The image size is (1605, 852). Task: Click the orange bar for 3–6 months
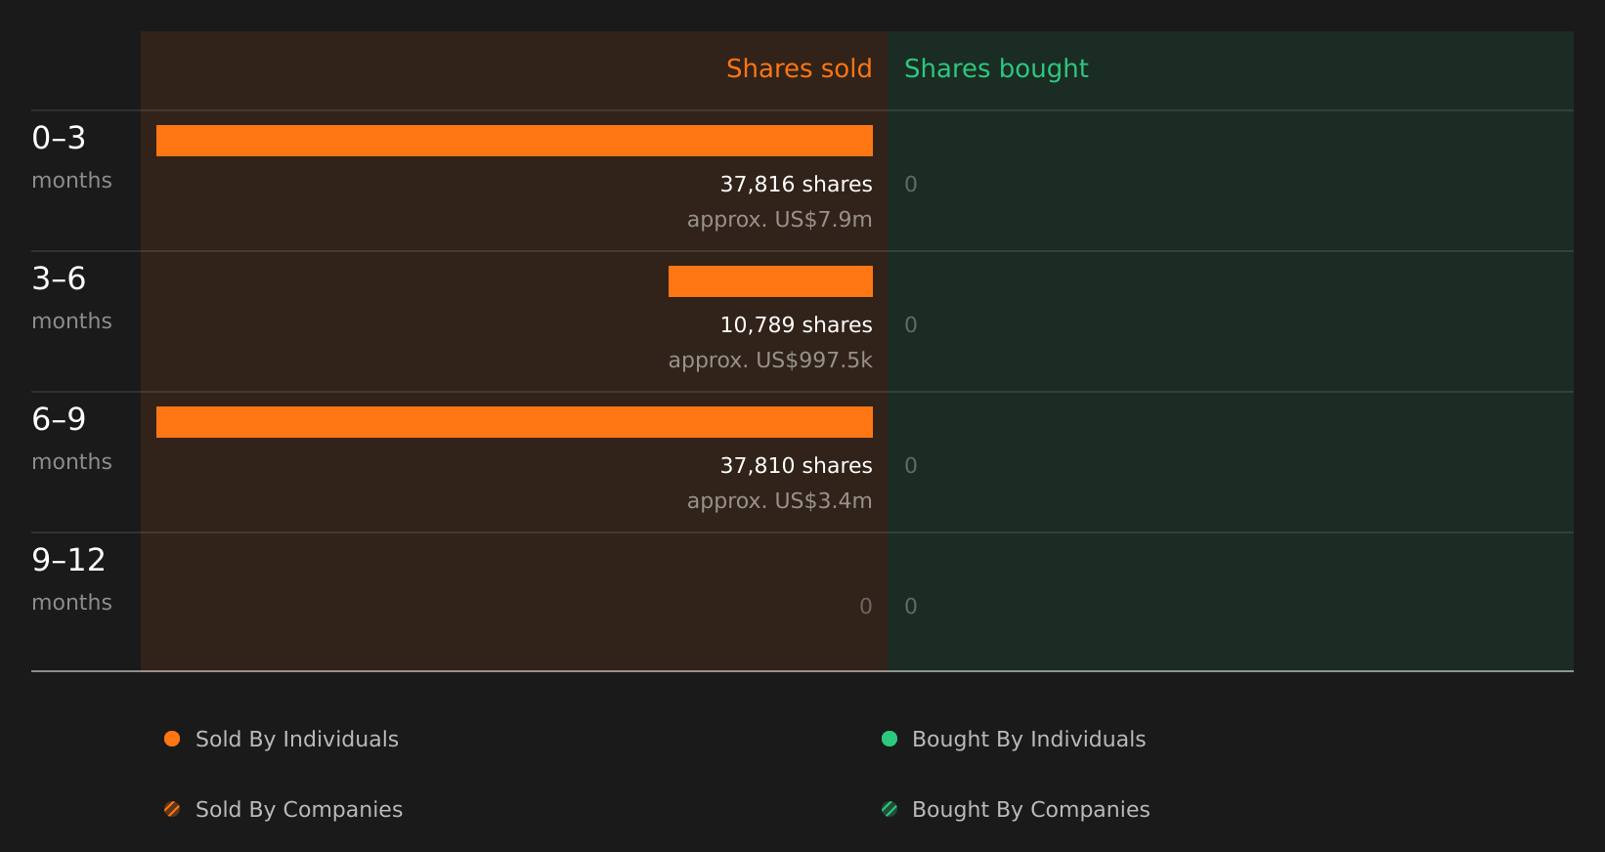point(770,281)
